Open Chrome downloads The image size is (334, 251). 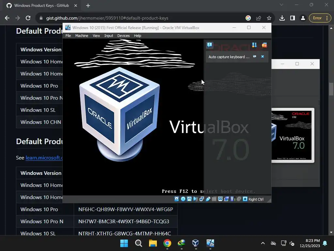[x=282, y=18]
